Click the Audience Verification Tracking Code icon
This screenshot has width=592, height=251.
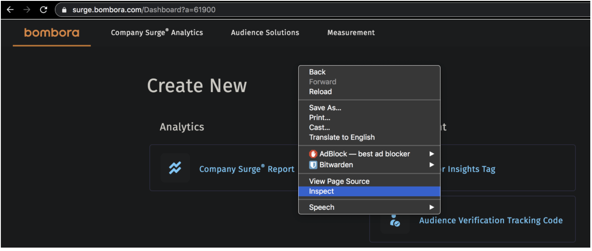coord(395,220)
